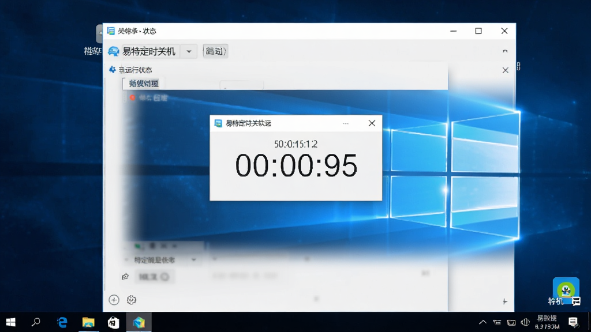Click the 启动 button in the toolbar

coord(215,51)
